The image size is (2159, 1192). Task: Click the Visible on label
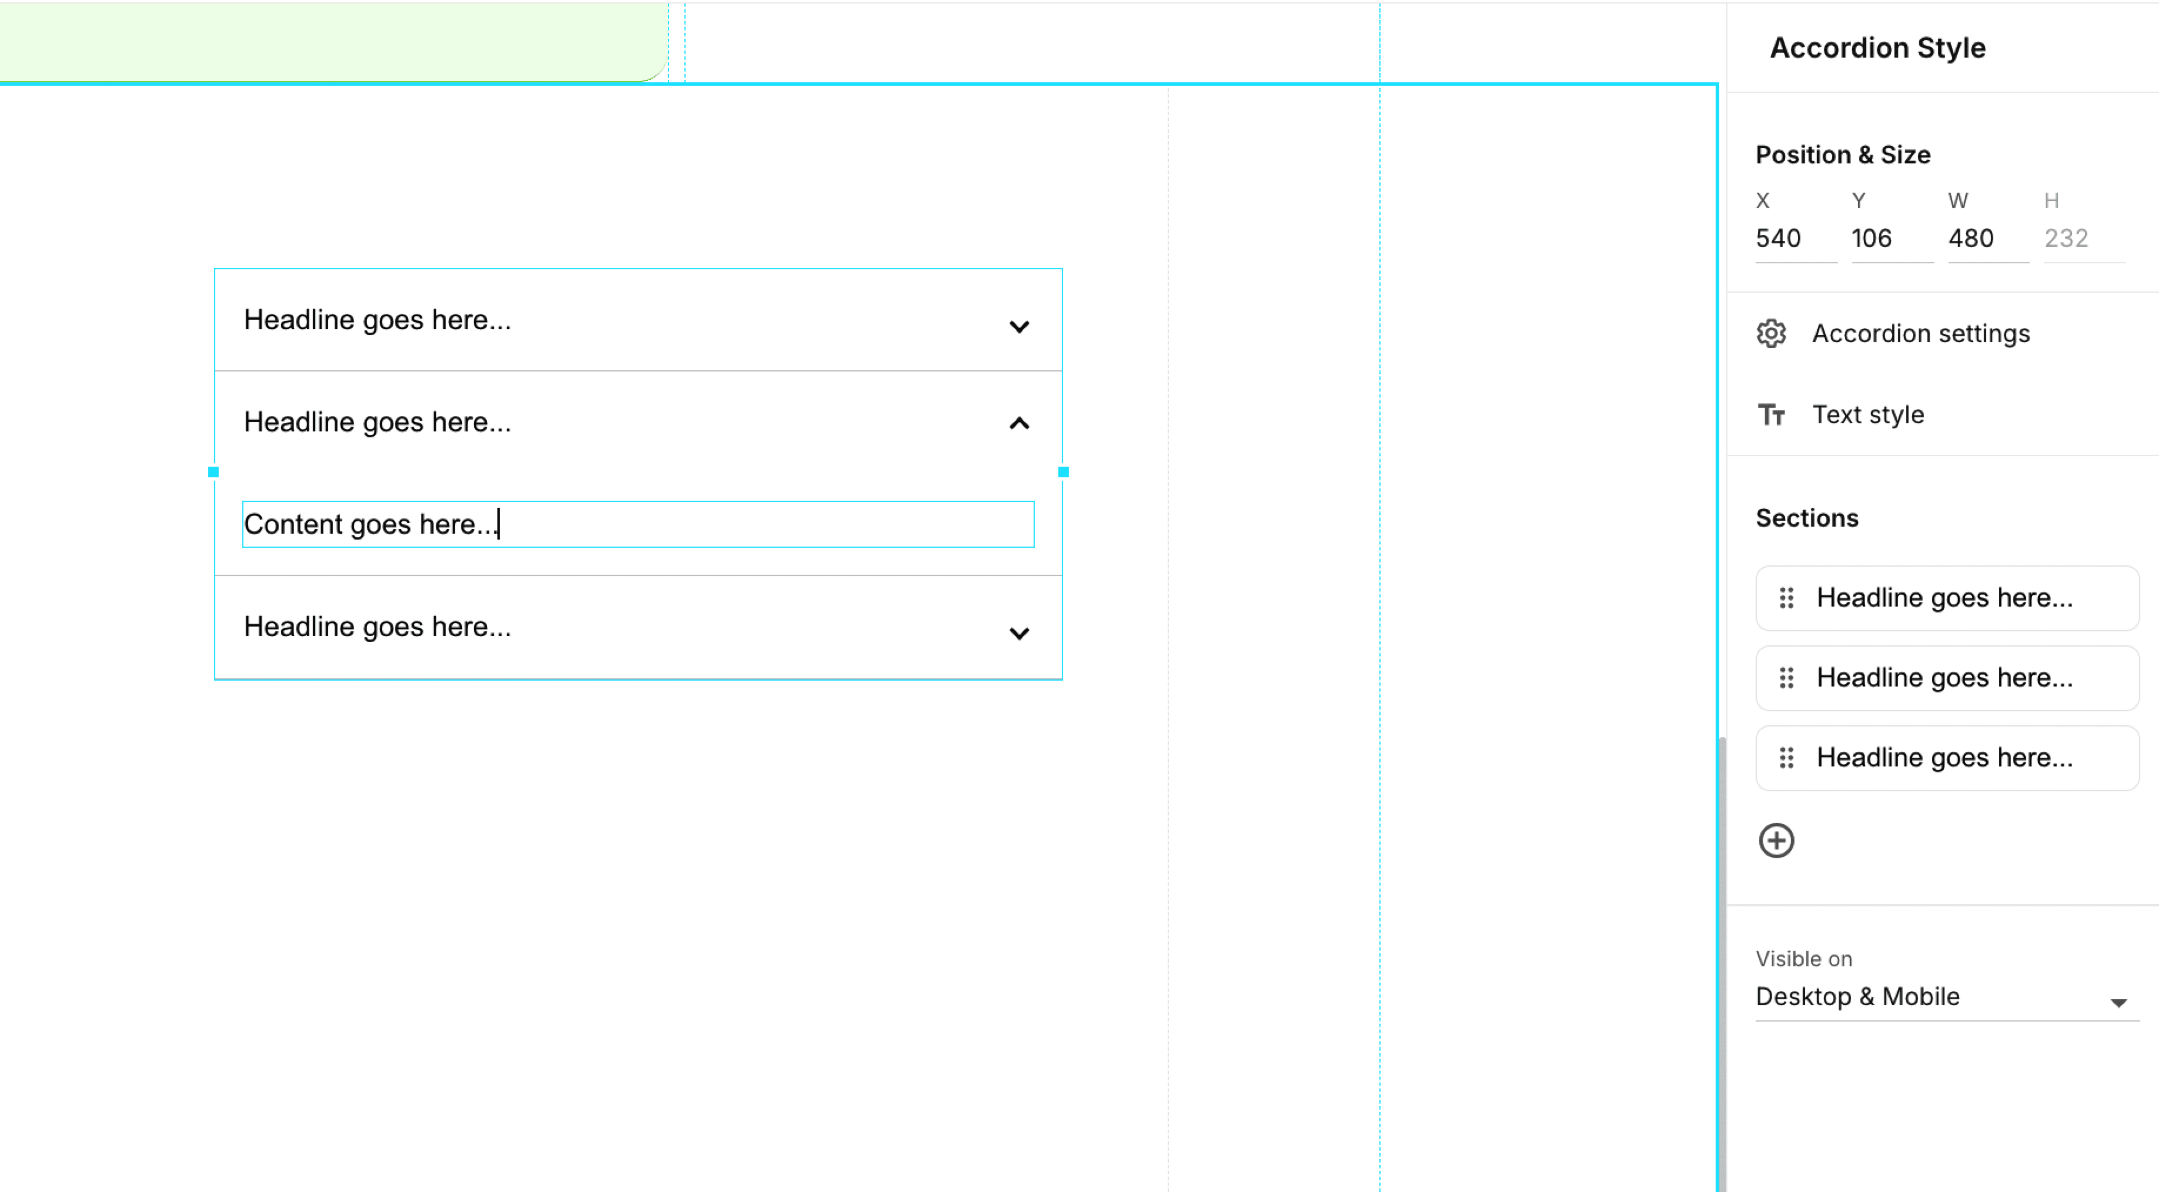coord(1804,959)
